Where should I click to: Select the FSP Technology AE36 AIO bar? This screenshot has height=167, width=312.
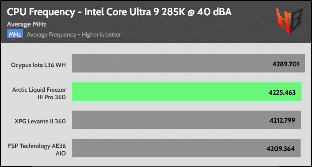[x=186, y=148]
